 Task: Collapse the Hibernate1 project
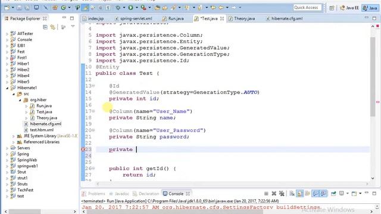(7, 88)
